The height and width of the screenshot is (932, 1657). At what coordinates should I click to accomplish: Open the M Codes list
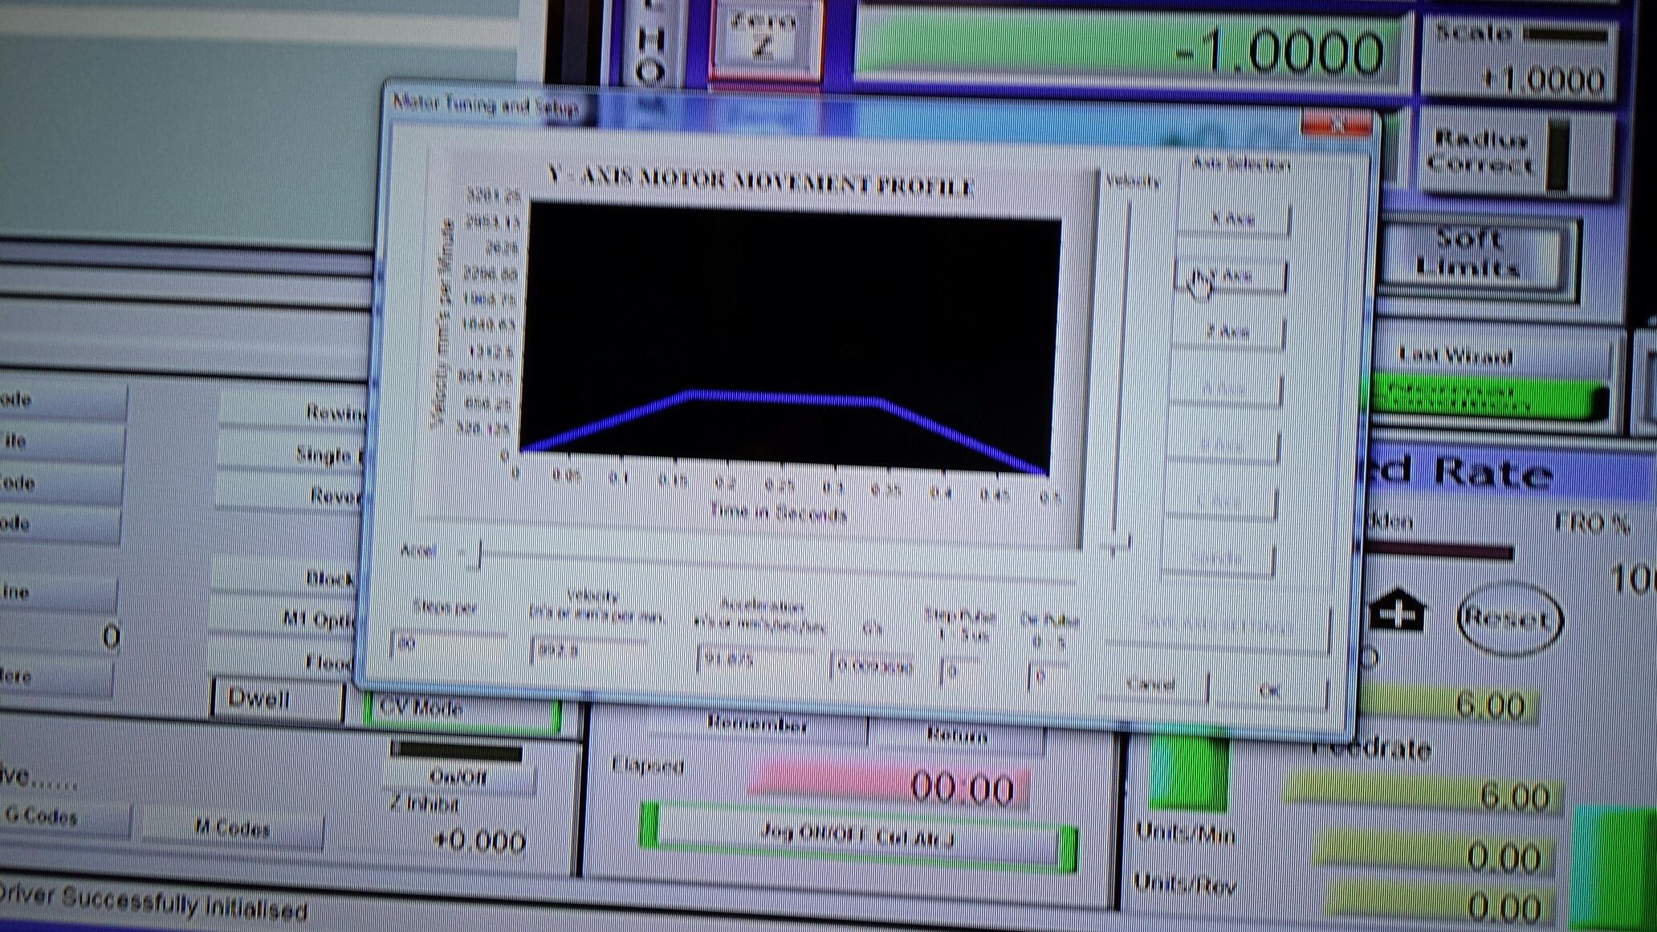(233, 827)
